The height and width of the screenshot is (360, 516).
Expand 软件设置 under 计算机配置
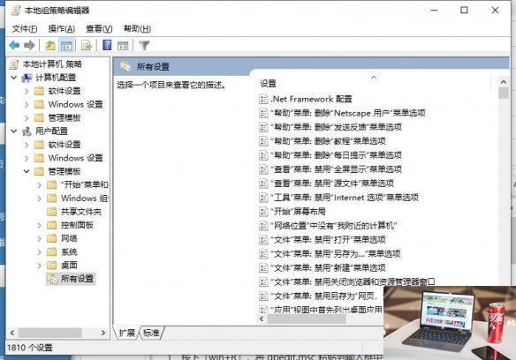pyautogui.click(x=27, y=91)
